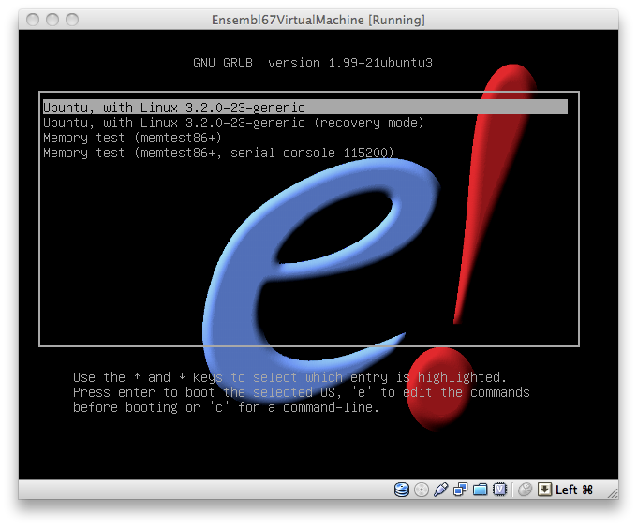Click the network adapters icon
The height and width of the screenshot is (527, 637).
click(x=460, y=490)
